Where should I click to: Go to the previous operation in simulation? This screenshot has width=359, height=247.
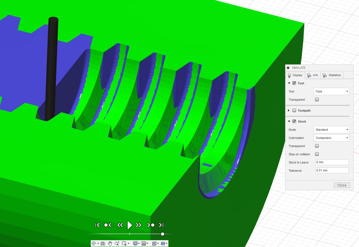click(107, 225)
